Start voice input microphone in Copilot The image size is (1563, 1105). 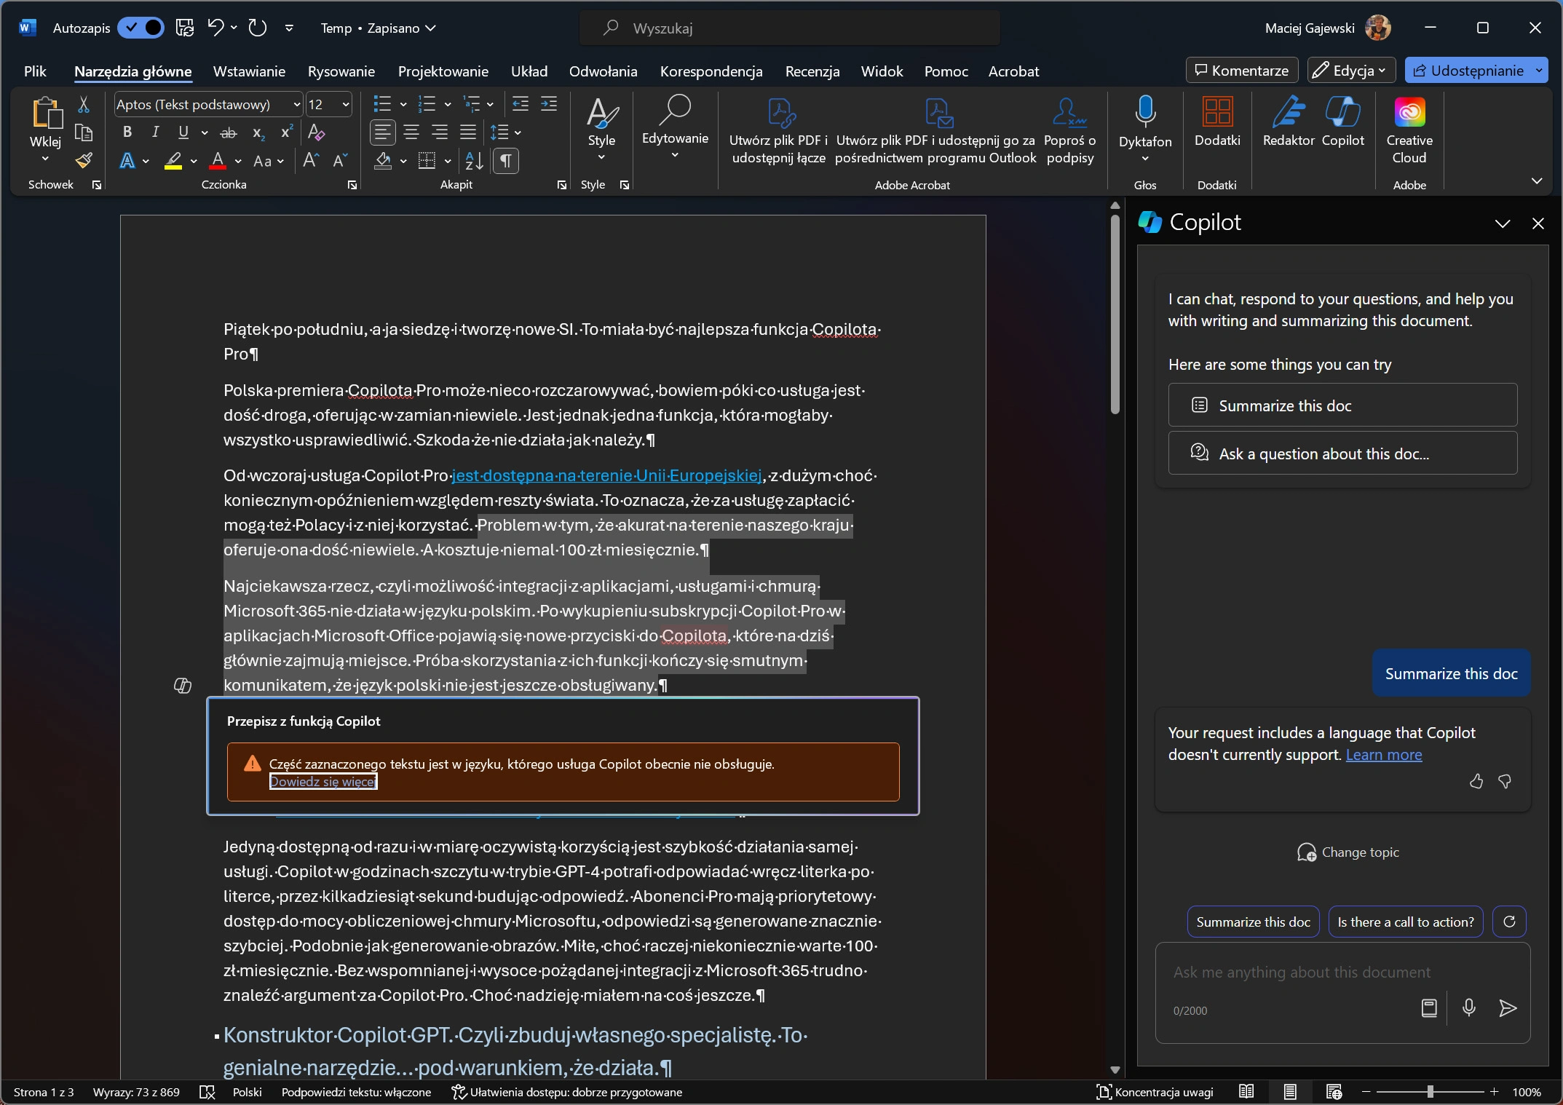[x=1469, y=1007]
